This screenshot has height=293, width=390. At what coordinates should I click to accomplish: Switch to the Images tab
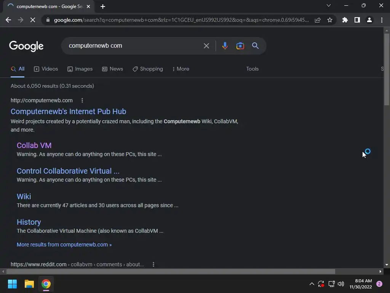click(80, 69)
